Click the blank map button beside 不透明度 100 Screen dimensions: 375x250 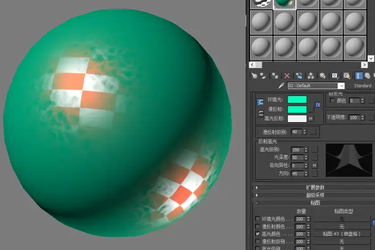pos(372,118)
